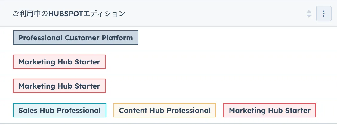This screenshot has width=337, height=125.
Task: Pick the gray-blue platform edition tag
Action: (76, 38)
